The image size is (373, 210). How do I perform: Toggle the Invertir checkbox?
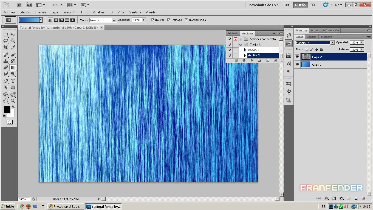click(153, 20)
